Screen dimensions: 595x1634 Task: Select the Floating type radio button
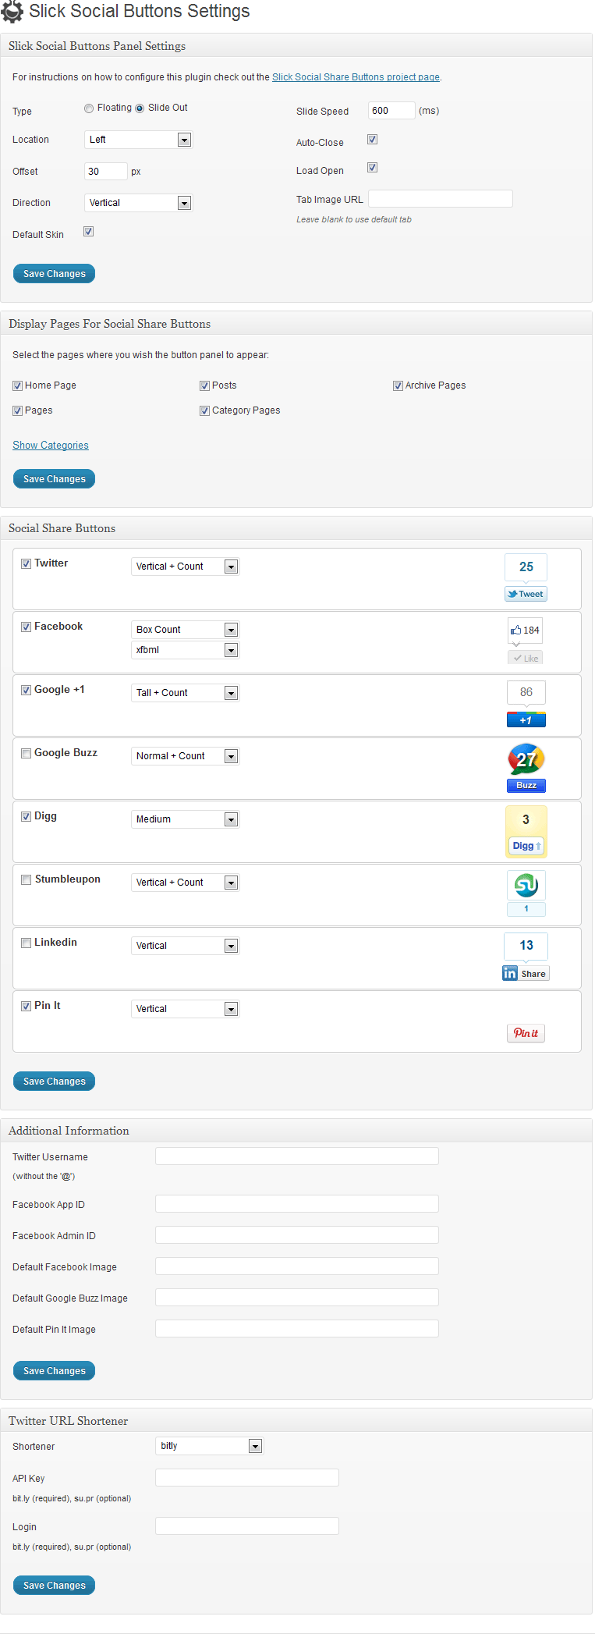tap(89, 108)
